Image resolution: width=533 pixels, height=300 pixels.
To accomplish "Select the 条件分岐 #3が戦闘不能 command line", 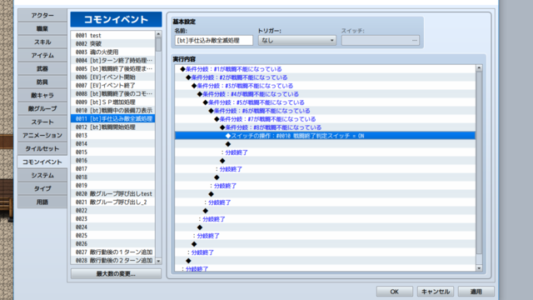I will pos(326,86).
